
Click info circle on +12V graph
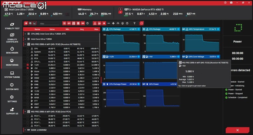pyautogui.click(x=139, y=57)
